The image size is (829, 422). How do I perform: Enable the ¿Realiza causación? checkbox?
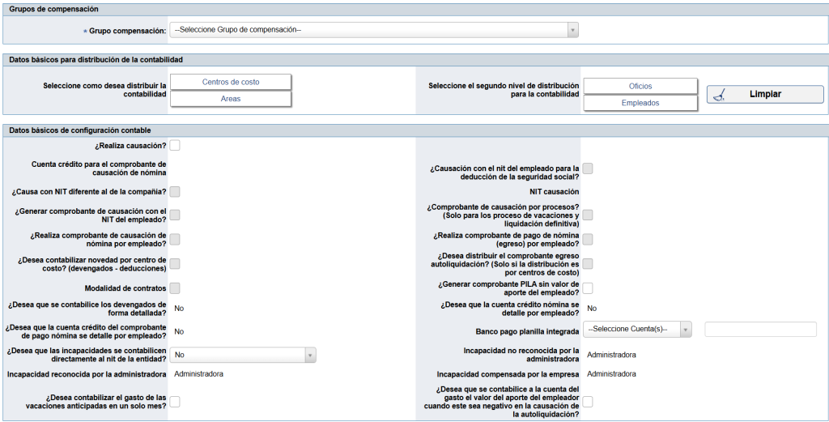click(175, 146)
